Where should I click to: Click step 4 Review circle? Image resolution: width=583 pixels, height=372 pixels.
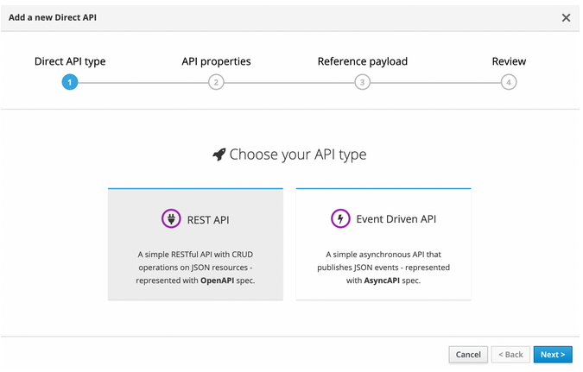click(509, 82)
